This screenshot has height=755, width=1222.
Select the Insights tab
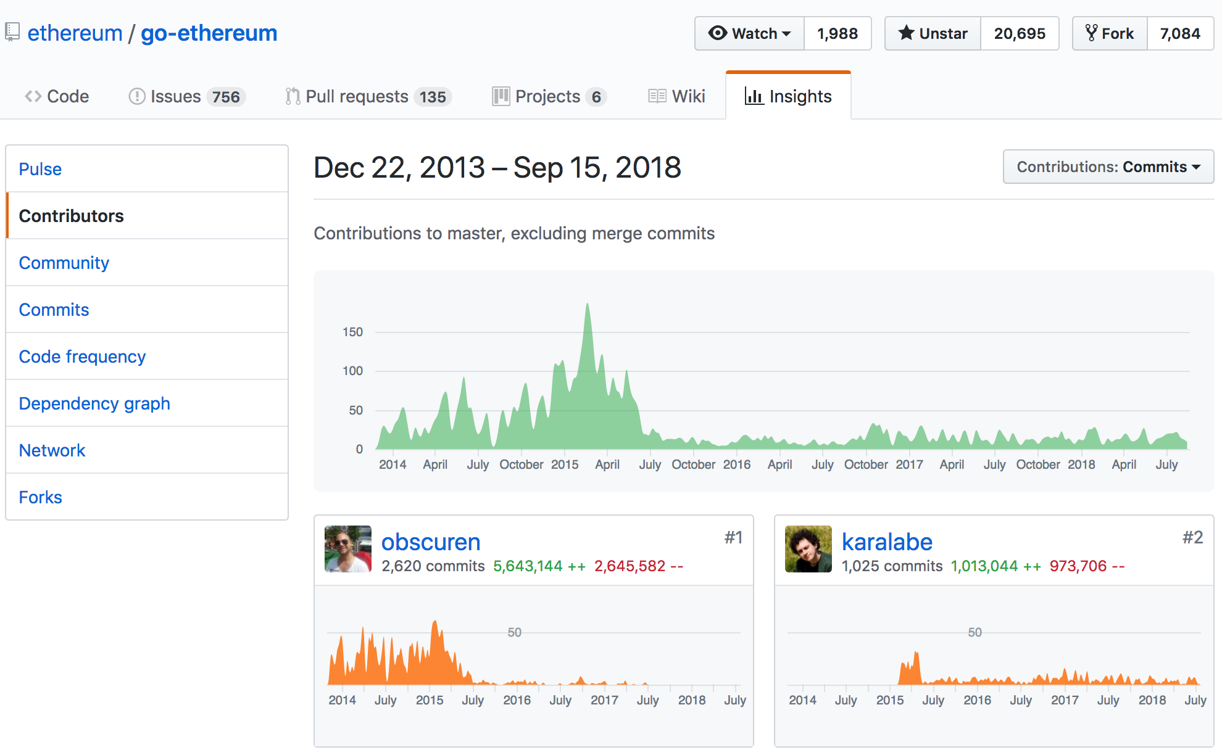pos(788,96)
